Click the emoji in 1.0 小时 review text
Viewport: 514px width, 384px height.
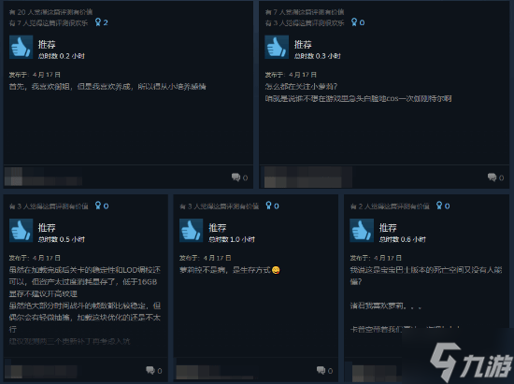click(x=276, y=270)
